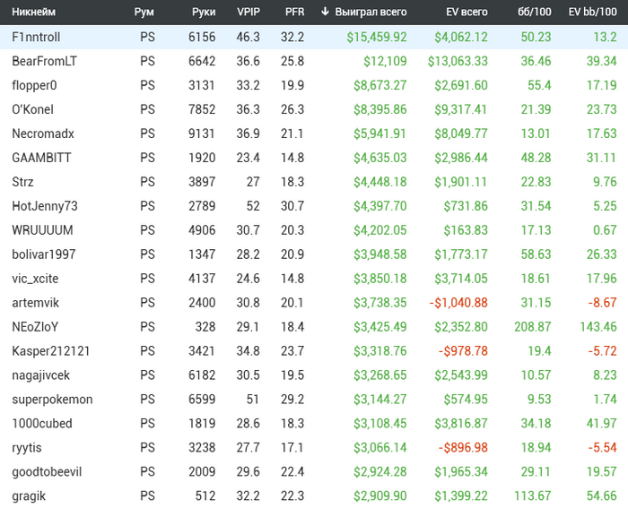The height and width of the screenshot is (508, 628).
Task: Sort by бб/100 column header
Action: point(535,12)
